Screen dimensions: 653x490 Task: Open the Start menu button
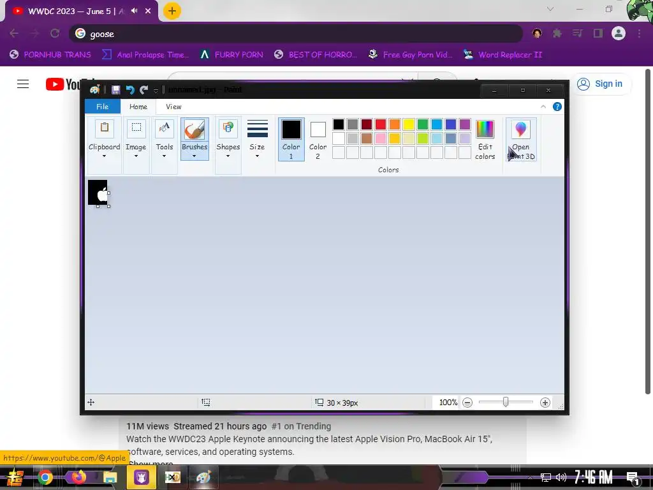pyautogui.click(x=15, y=477)
